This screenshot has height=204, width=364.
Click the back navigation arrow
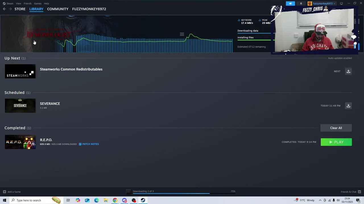4,9
